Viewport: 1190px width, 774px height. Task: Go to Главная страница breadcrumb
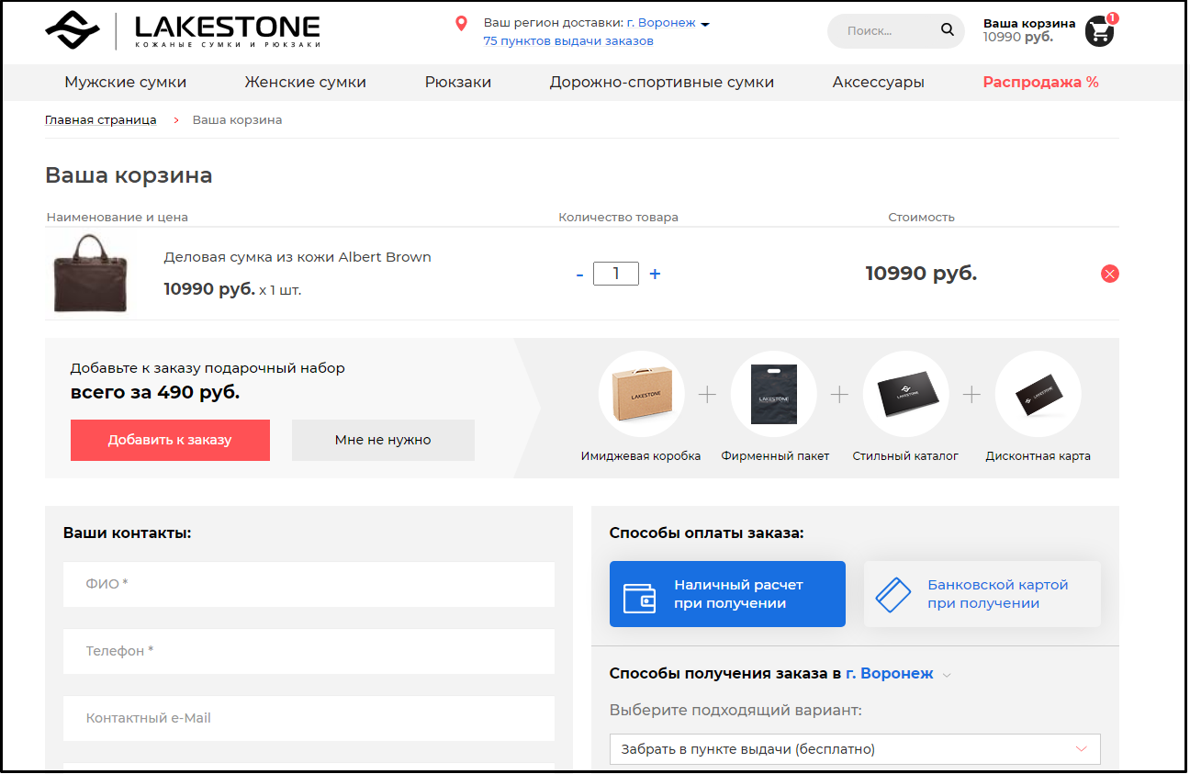100,120
